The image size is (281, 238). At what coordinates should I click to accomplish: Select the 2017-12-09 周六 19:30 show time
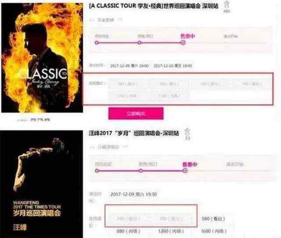133,194
